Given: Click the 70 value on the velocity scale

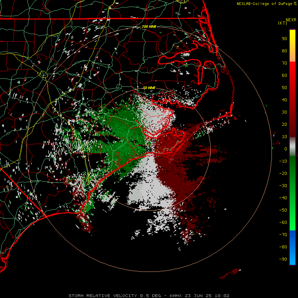Looking at the screenshot, I should tap(284, 63).
